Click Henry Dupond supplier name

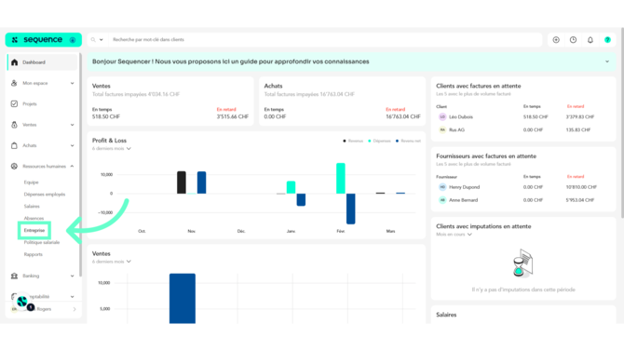[x=465, y=187]
